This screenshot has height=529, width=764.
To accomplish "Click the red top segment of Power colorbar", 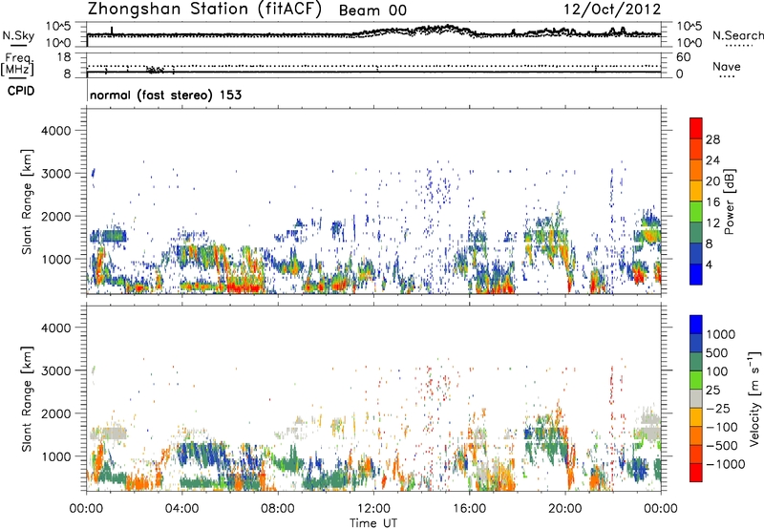I will point(696,129).
